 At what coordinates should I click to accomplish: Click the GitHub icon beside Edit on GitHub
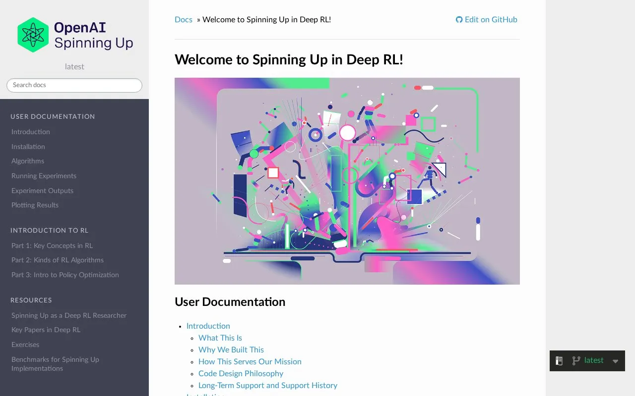pyautogui.click(x=459, y=20)
